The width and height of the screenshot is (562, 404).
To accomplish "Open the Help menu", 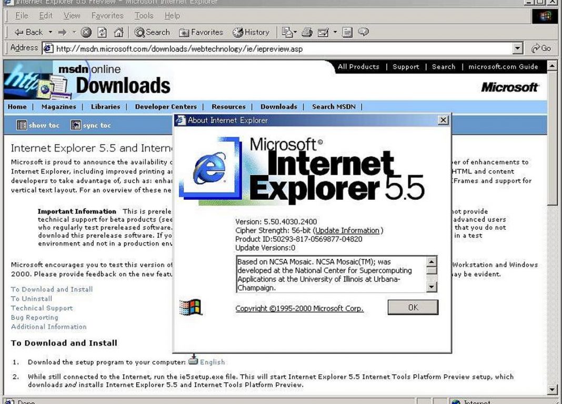I will click(x=172, y=15).
